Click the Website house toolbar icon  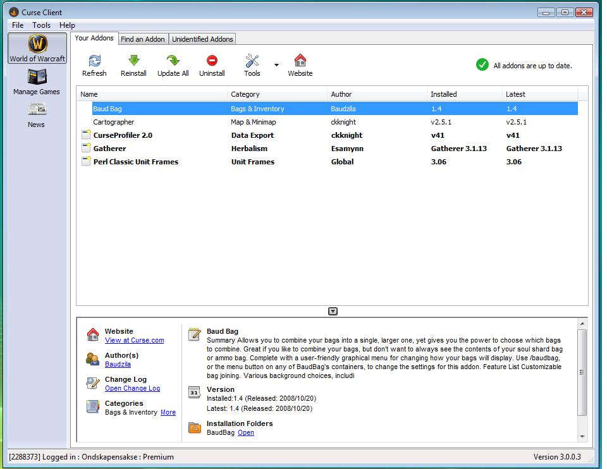click(x=300, y=61)
